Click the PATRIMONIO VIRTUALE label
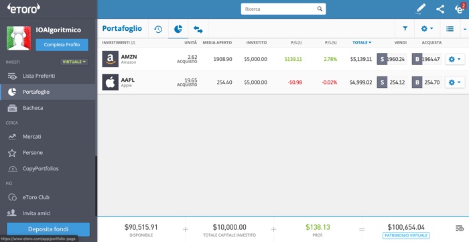This screenshot has height=242, width=469. pyautogui.click(x=406, y=235)
